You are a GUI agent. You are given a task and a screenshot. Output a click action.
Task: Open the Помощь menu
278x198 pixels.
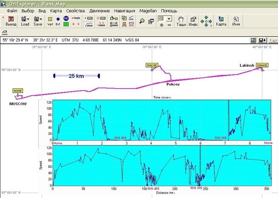pyautogui.click(x=169, y=11)
